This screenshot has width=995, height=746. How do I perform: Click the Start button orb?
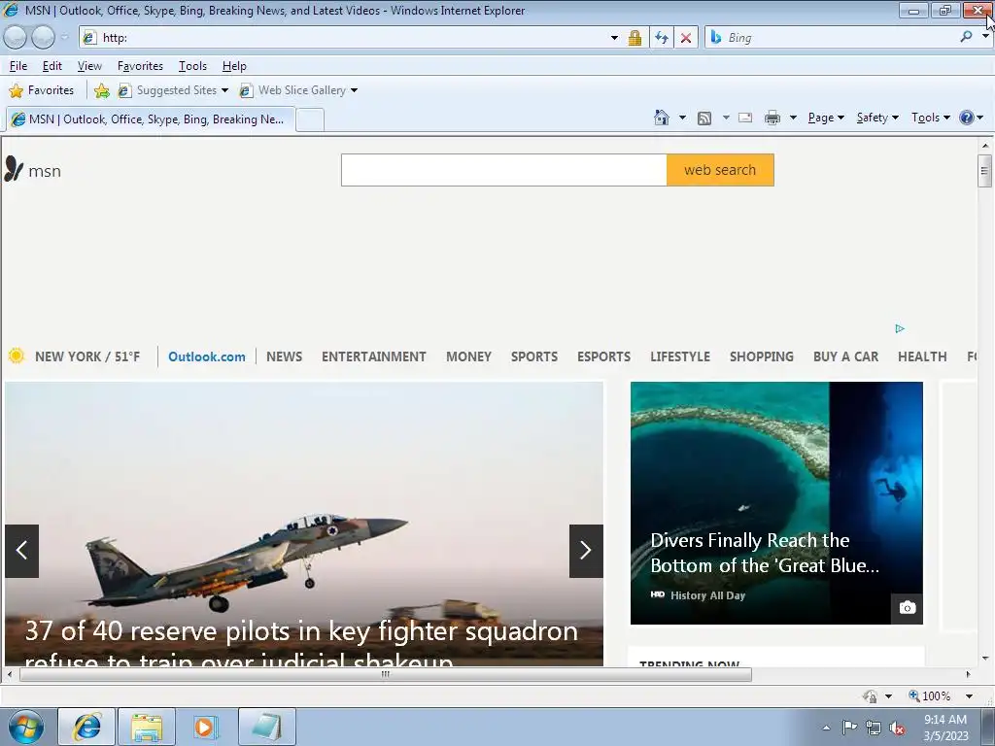(26, 727)
